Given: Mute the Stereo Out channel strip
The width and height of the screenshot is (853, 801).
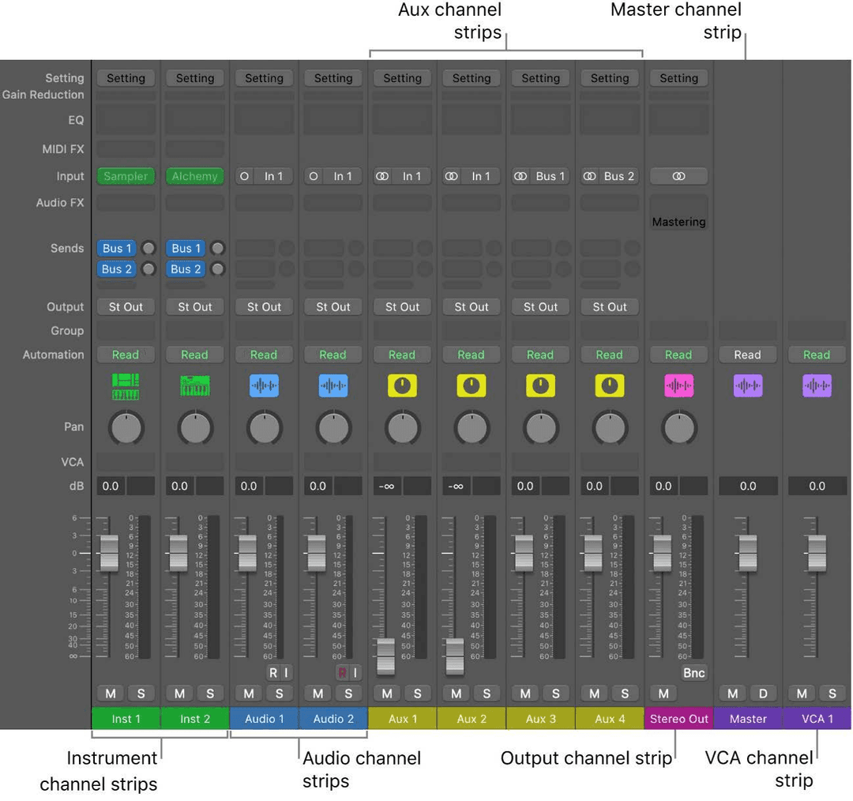Looking at the screenshot, I should 663,694.
